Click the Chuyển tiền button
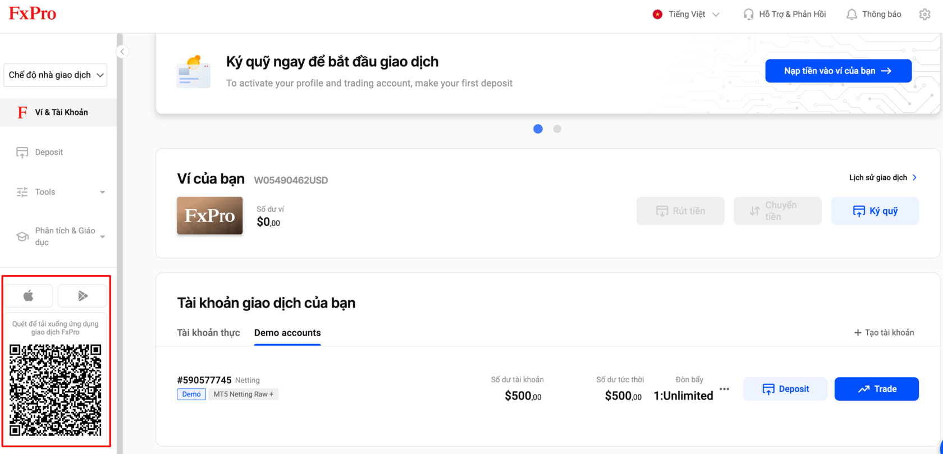The image size is (943, 454). (777, 211)
